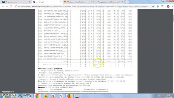
Task: Click line '6 Замена отсутствующего товара'
Action: pos(64,83)
